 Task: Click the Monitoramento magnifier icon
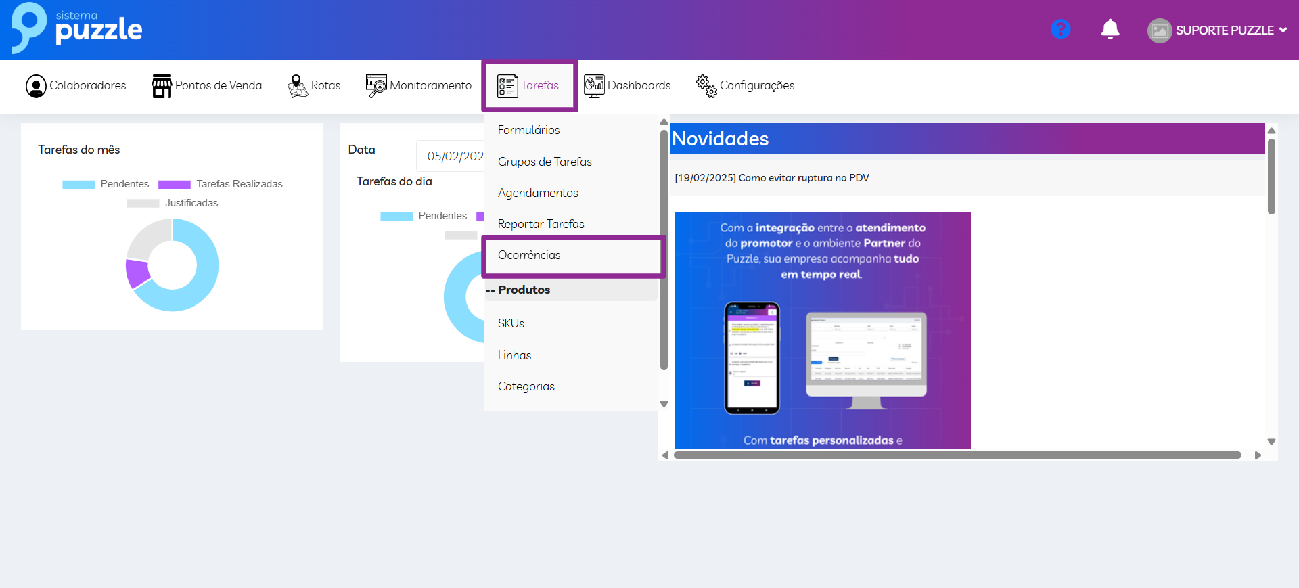[376, 86]
